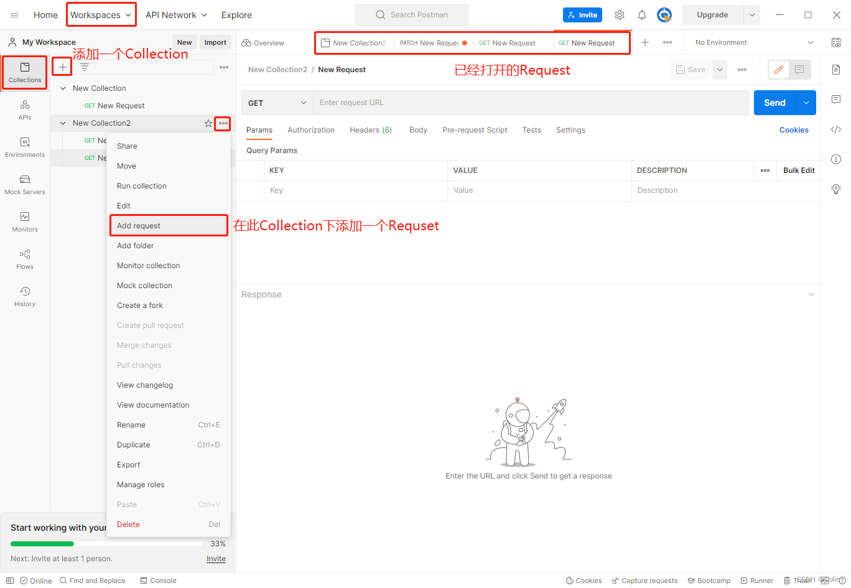Open the Save options dropdown arrow
Viewport: 851px width, 588px height.
[720, 70]
